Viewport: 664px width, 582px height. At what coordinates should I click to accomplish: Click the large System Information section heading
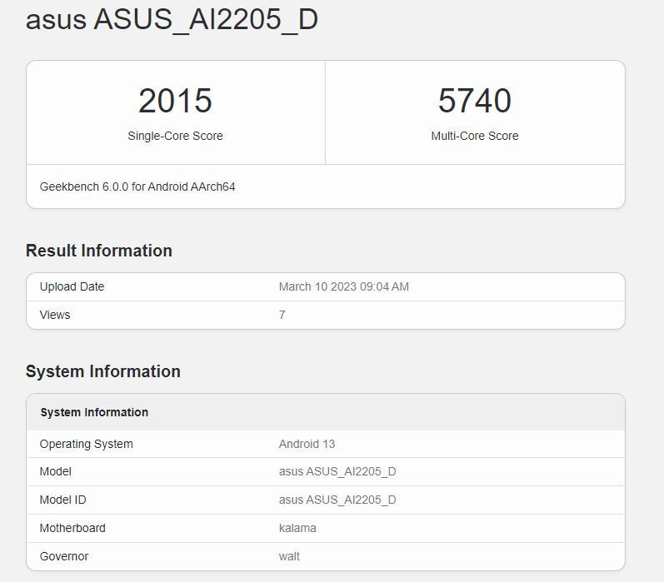click(x=103, y=371)
